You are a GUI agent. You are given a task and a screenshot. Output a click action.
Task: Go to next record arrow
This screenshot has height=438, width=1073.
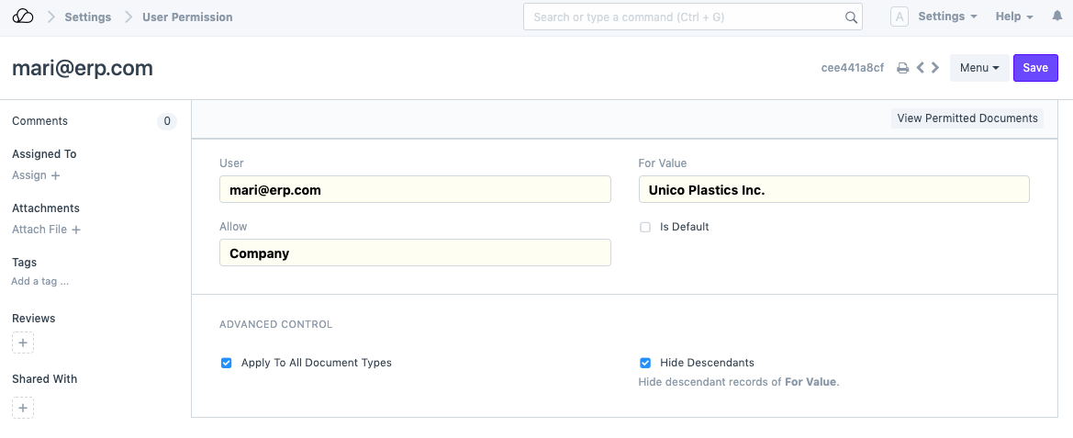(x=935, y=68)
